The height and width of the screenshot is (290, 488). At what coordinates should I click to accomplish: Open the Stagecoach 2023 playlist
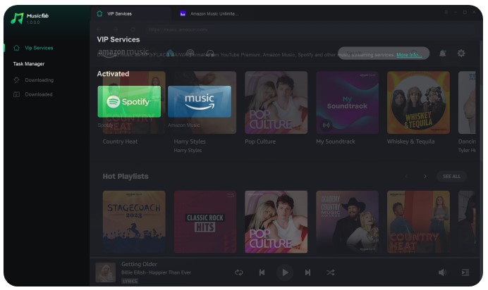pyautogui.click(x=134, y=222)
